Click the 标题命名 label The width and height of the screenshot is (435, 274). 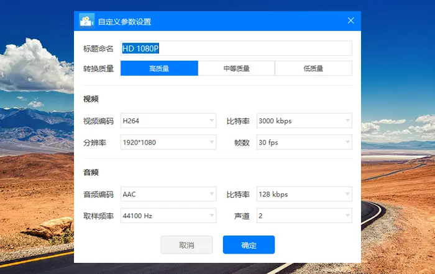[98, 49]
